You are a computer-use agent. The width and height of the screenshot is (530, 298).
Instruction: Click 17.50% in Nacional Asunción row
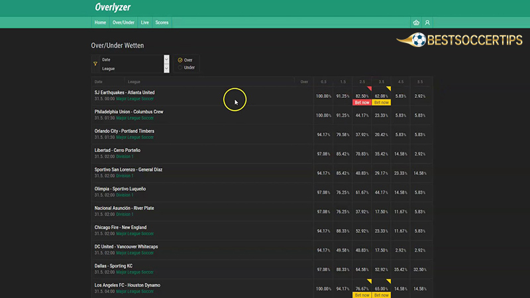(x=382, y=212)
